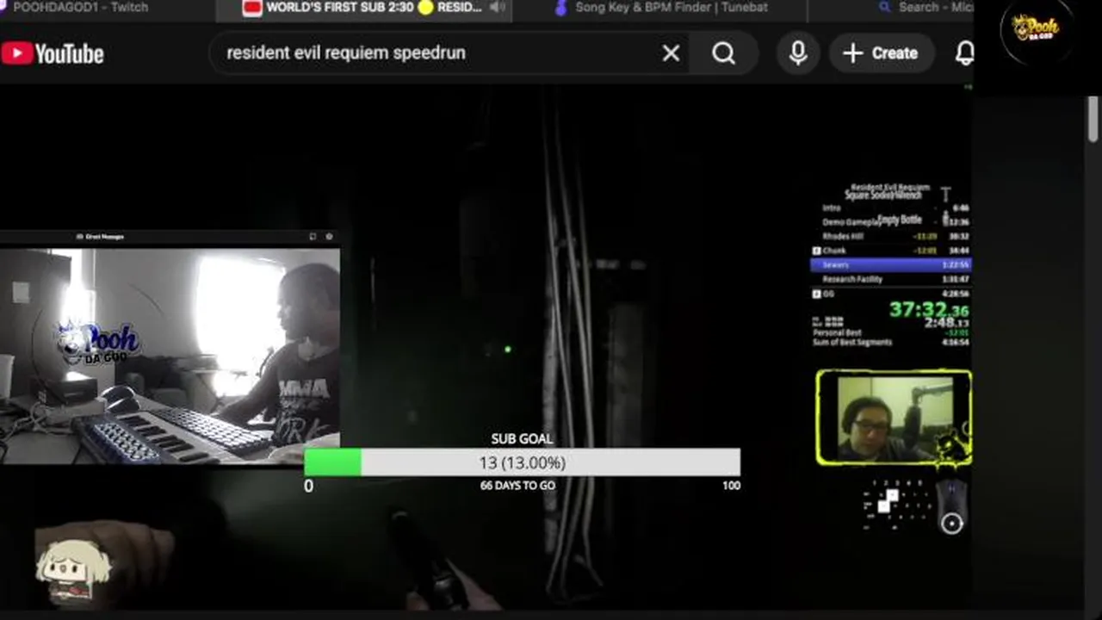Click the Personal Best line
The width and height of the screenshot is (1102, 620).
tap(891, 332)
